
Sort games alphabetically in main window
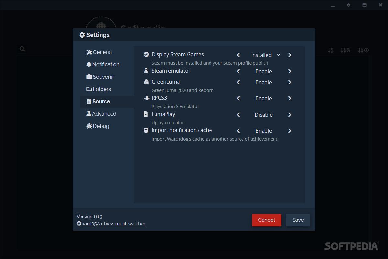coord(330,50)
